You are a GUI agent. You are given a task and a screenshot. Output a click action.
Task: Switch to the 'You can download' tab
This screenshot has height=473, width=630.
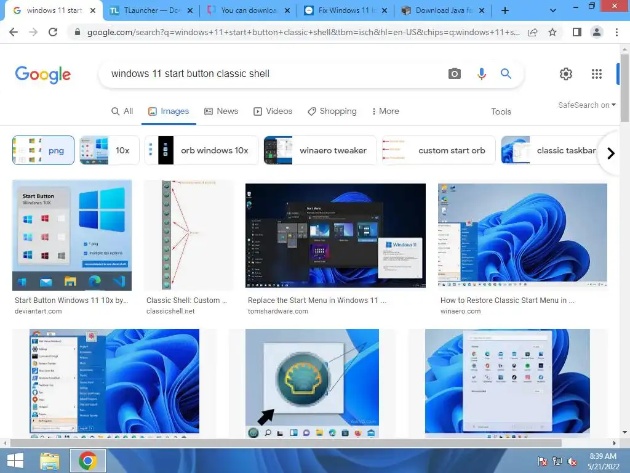(x=249, y=10)
